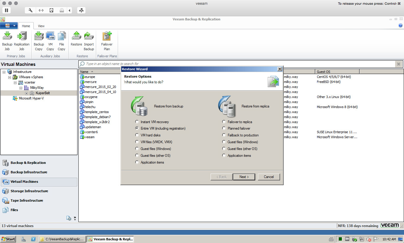
Task: Collapse the vcenter tree node
Action: pos(15,82)
